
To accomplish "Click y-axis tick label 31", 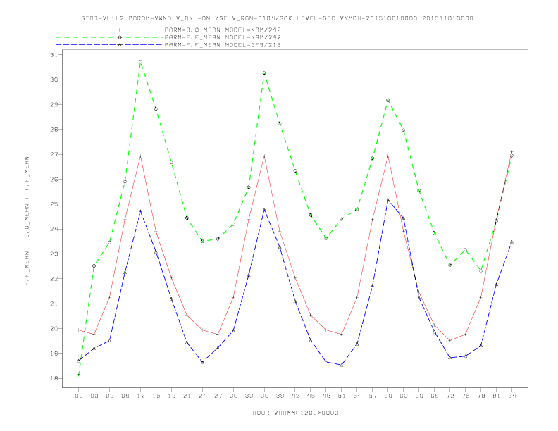I will coord(54,55).
